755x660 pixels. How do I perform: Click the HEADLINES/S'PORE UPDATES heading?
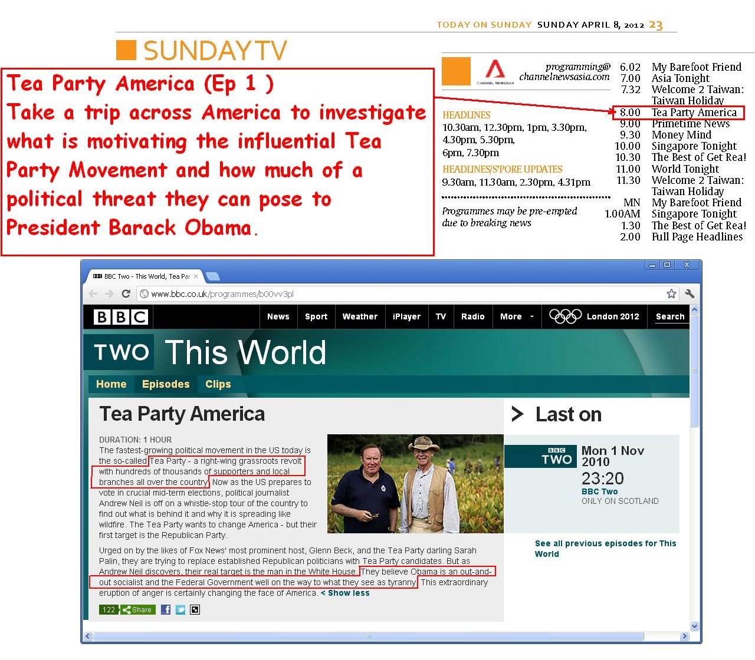pos(502,169)
